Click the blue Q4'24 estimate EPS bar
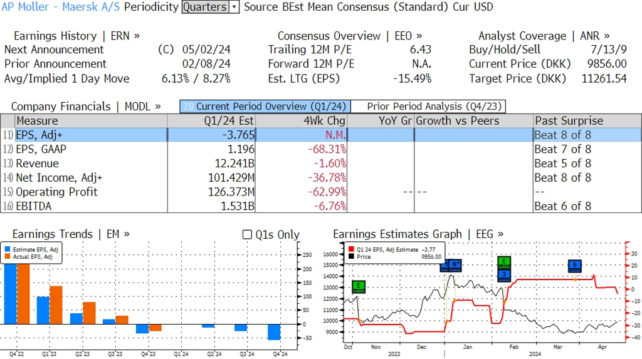The image size is (642, 359). [x=275, y=332]
